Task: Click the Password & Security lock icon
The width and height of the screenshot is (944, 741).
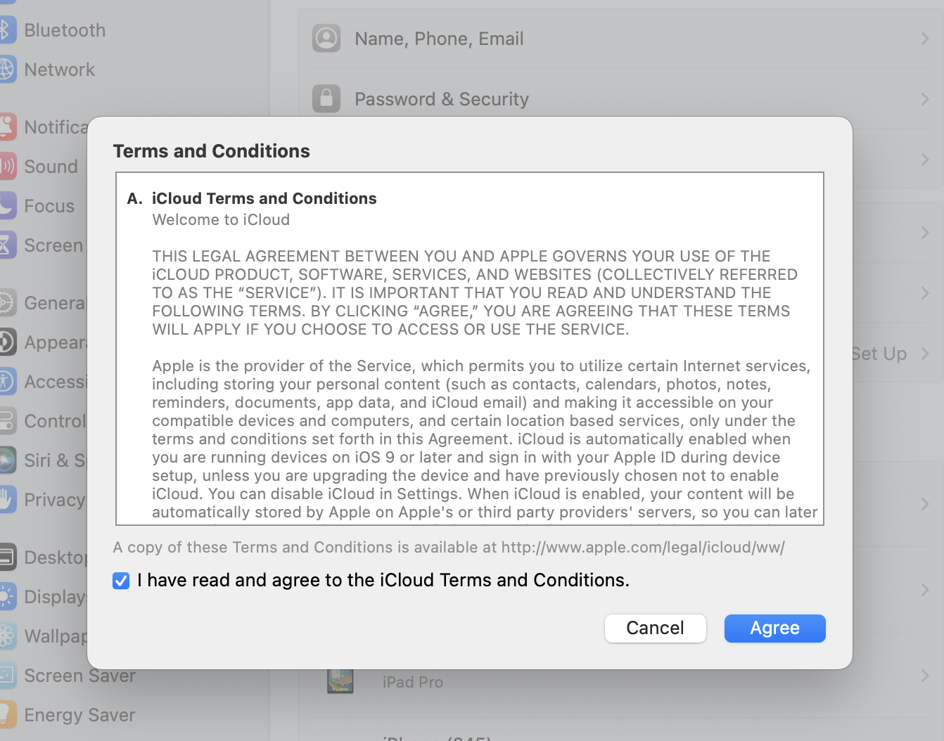Action: [326, 99]
